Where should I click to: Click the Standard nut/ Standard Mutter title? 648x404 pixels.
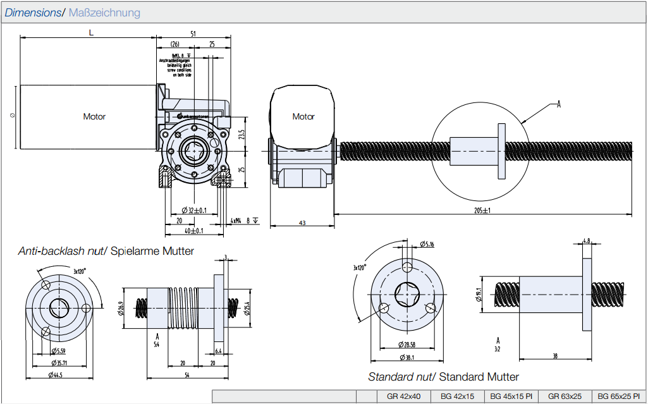point(443,377)
